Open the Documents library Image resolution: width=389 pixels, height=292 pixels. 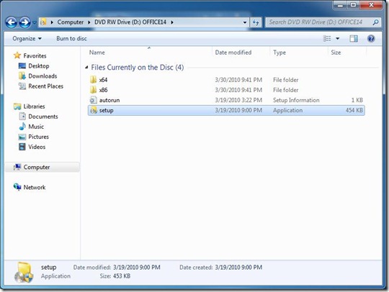(43, 117)
